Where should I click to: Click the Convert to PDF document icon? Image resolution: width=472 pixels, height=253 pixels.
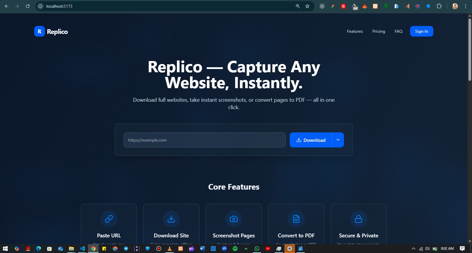click(296, 219)
